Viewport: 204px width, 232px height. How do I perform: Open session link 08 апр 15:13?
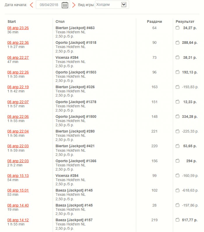(x=18, y=176)
